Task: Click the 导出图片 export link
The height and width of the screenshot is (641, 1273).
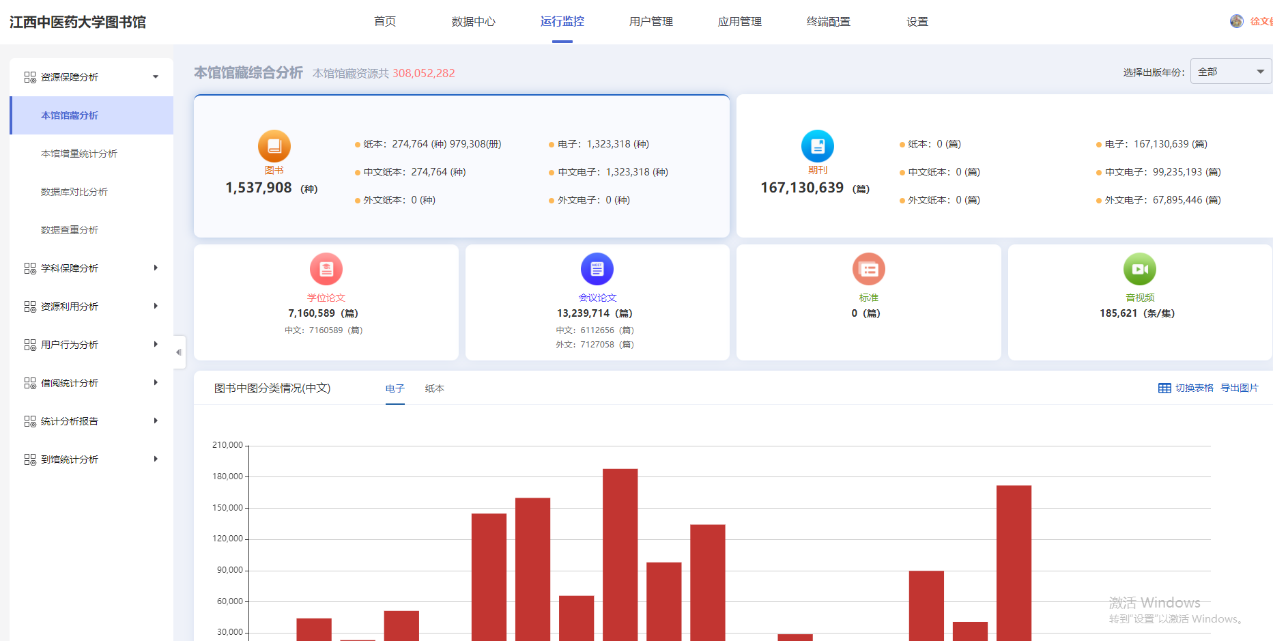Action: pyautogui.click(x=1239, y=388)
